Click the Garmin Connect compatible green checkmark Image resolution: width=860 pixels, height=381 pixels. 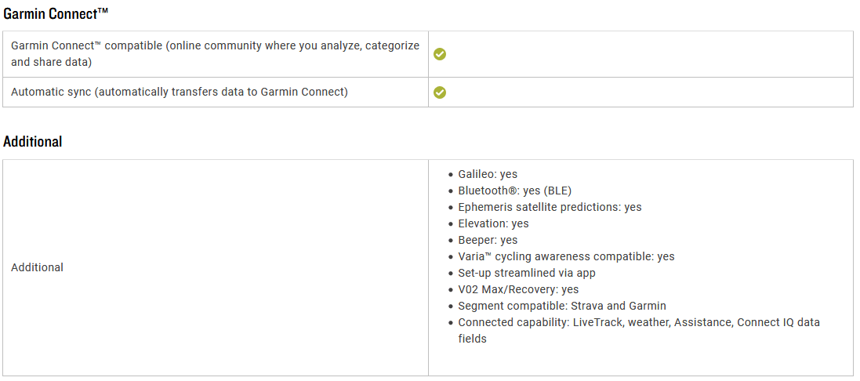439,54
